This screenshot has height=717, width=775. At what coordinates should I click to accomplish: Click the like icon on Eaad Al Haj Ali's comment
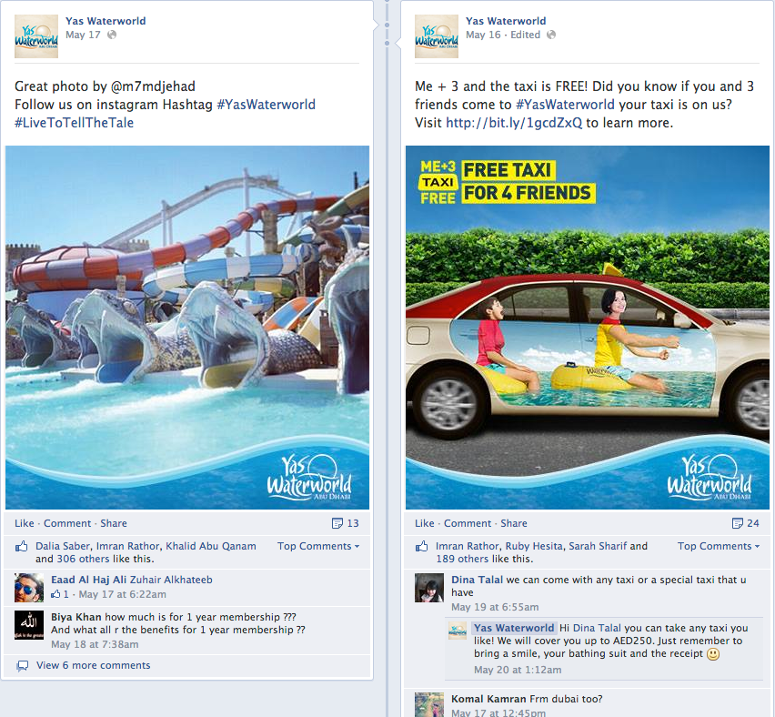click(55, 594)
